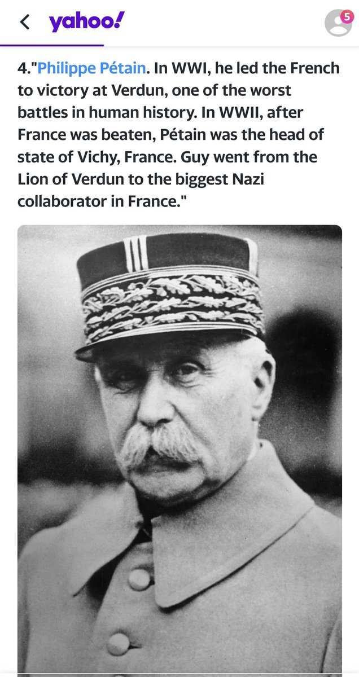Go back using the left chevron arrow
The width and height of the screenshot is (359, 677).
24,23
